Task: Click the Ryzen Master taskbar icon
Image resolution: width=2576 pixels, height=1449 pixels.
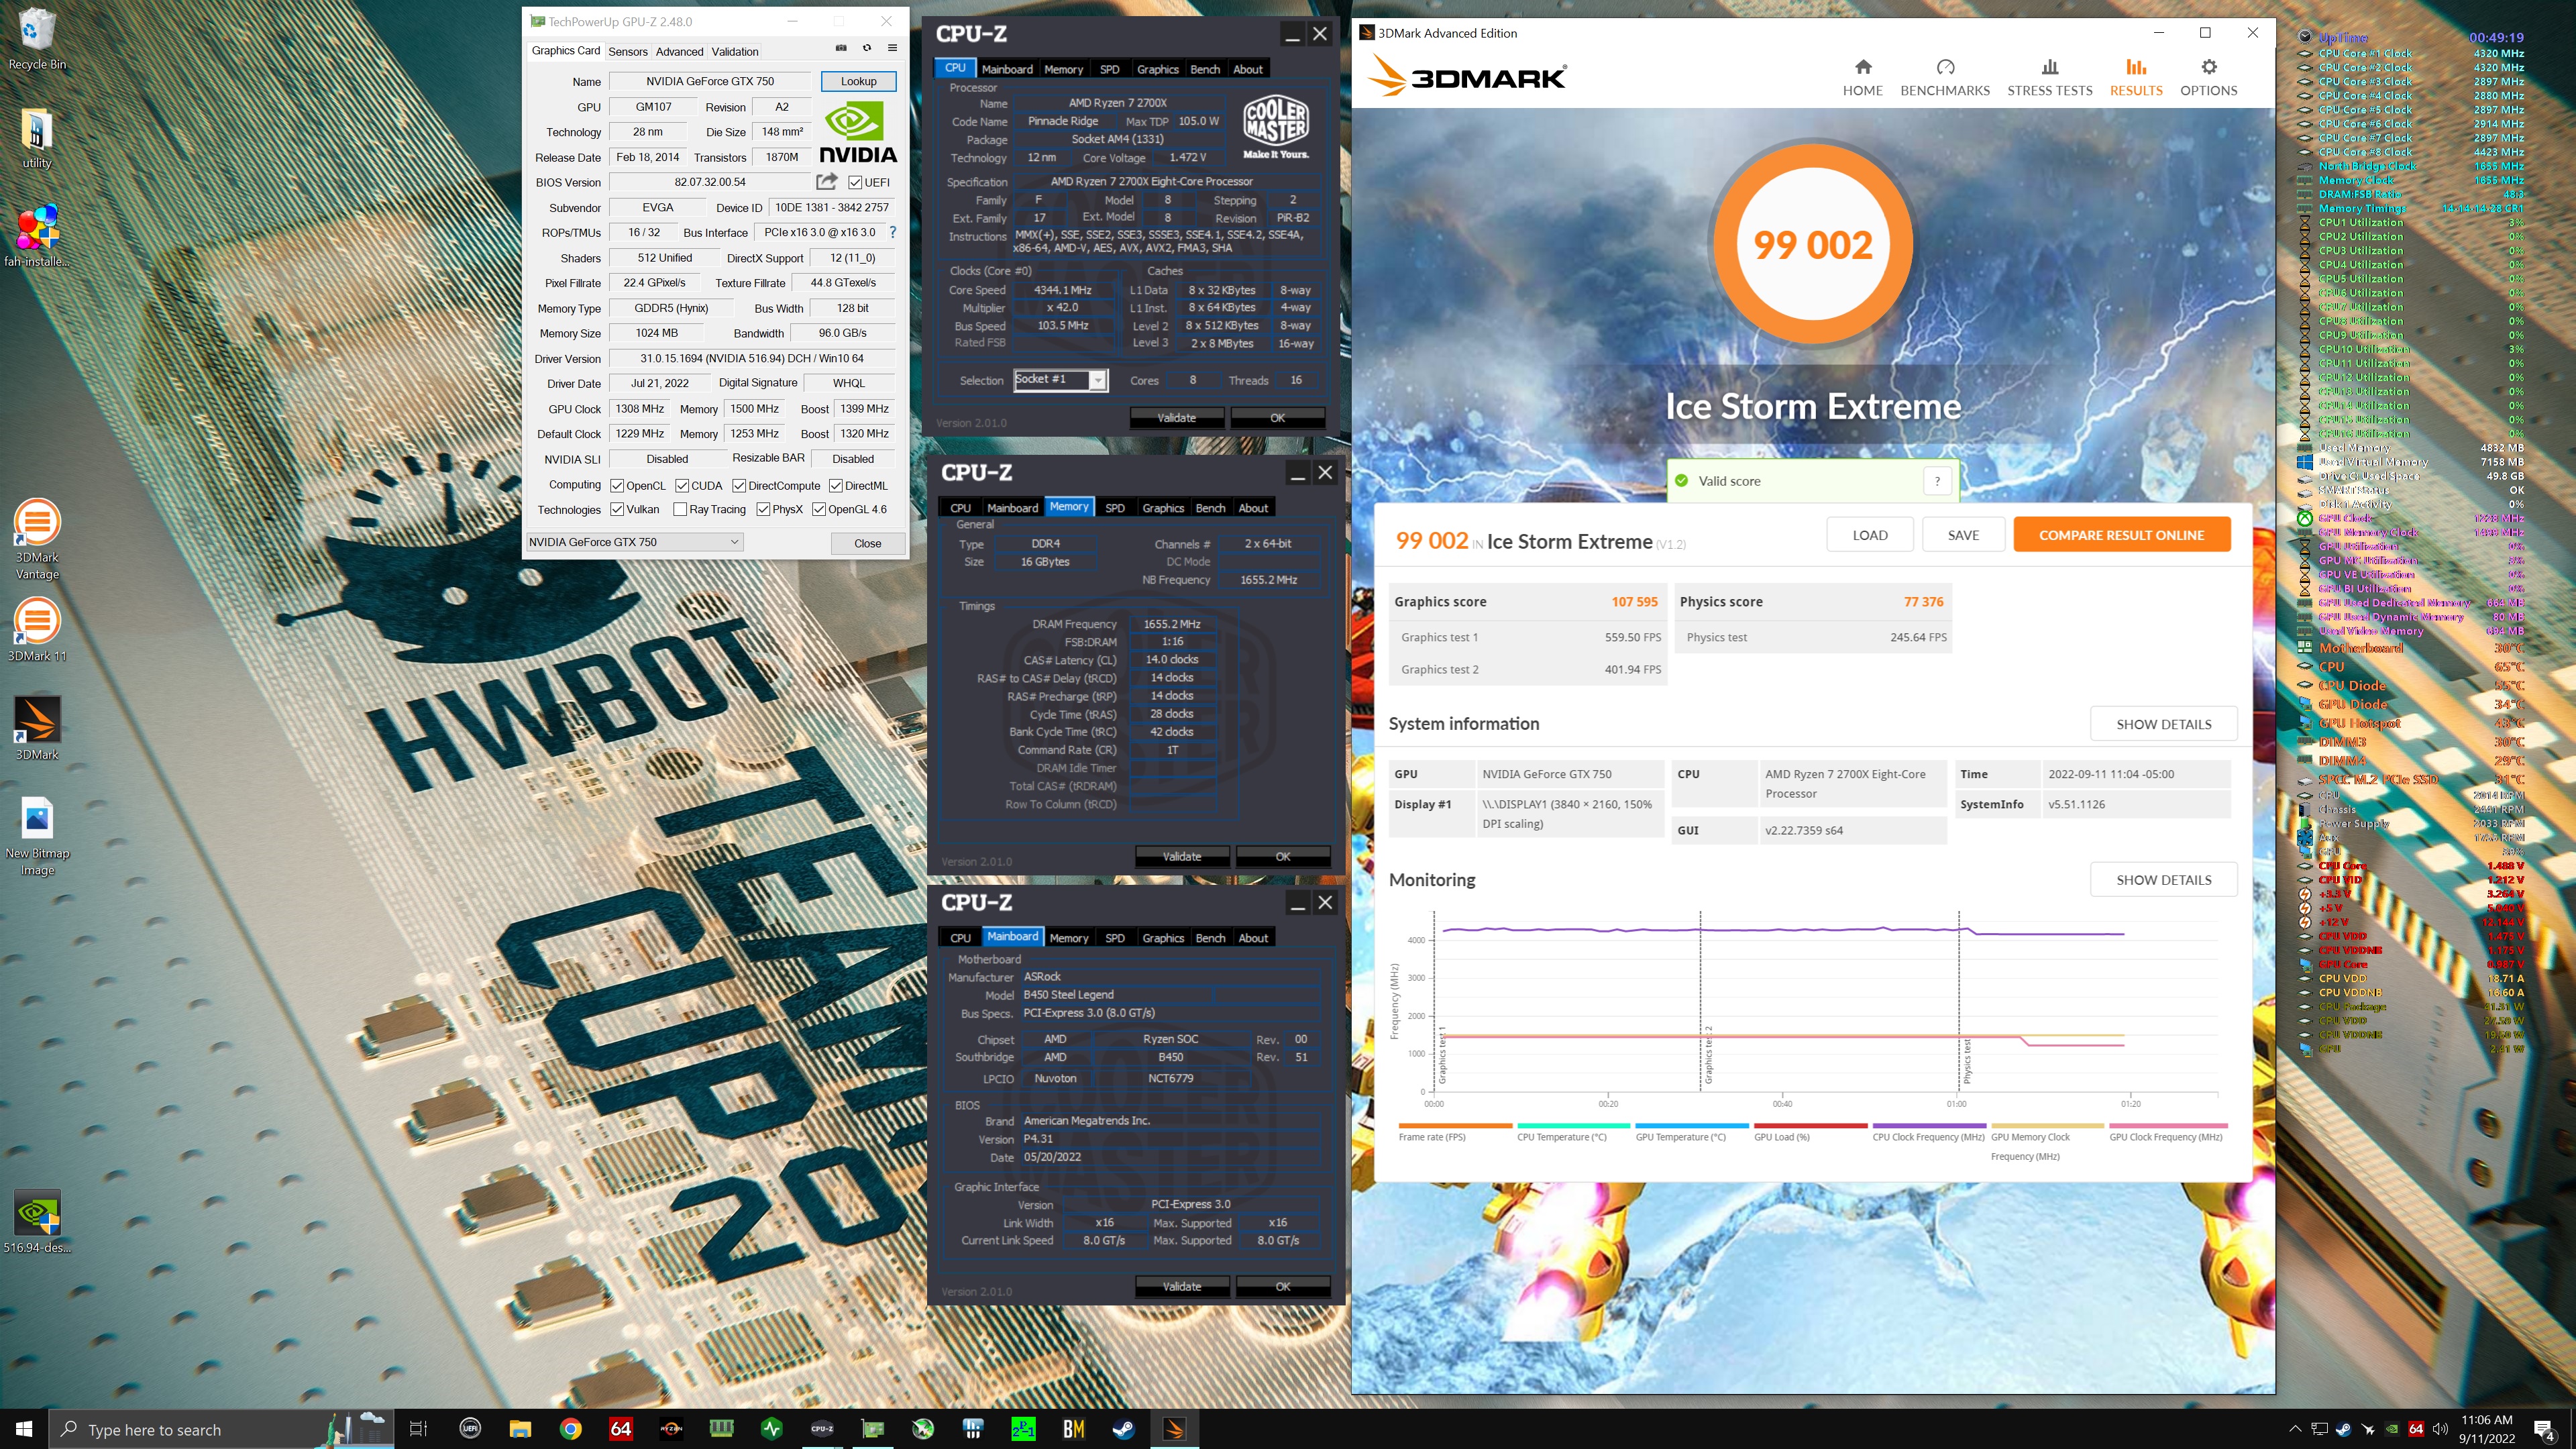Action: 671,1429
